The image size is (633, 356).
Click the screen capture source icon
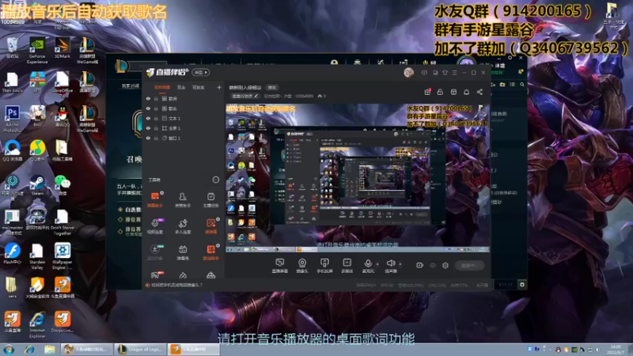pos(280,266)
